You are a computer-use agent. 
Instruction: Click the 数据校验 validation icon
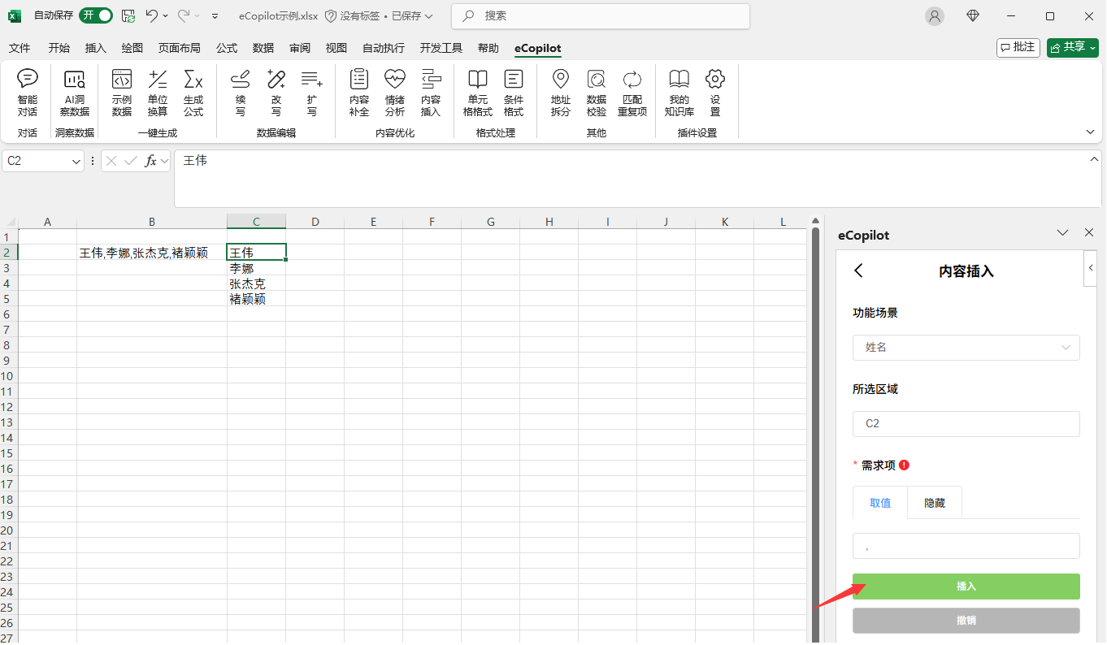(x=597, y=93)
